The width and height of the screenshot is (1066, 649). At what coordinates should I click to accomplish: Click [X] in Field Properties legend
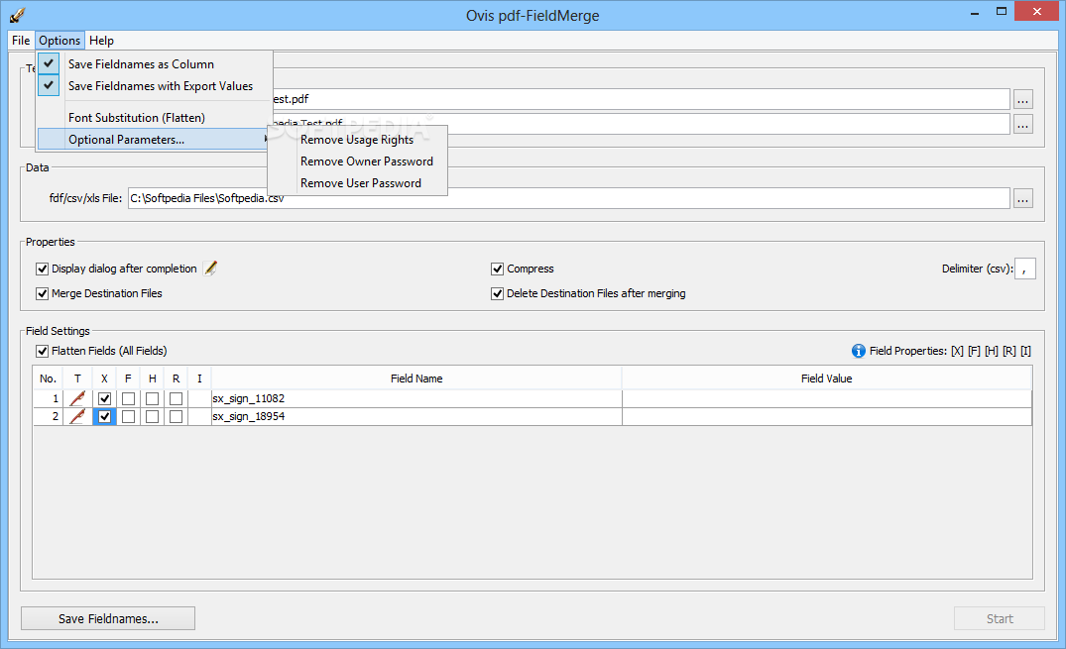point(957,351)
